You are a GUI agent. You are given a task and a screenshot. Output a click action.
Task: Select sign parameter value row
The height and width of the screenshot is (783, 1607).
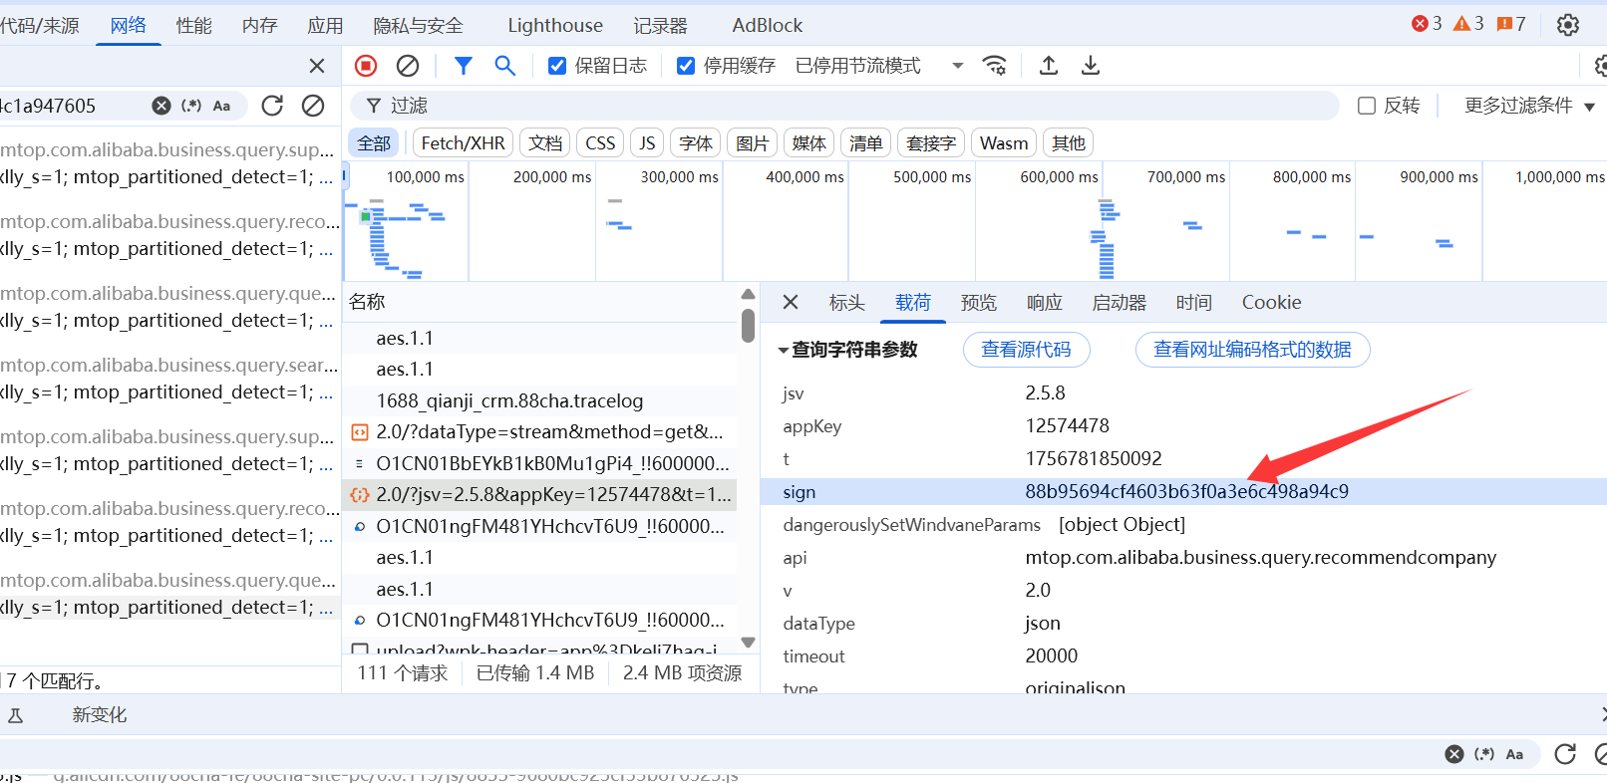1183,491
